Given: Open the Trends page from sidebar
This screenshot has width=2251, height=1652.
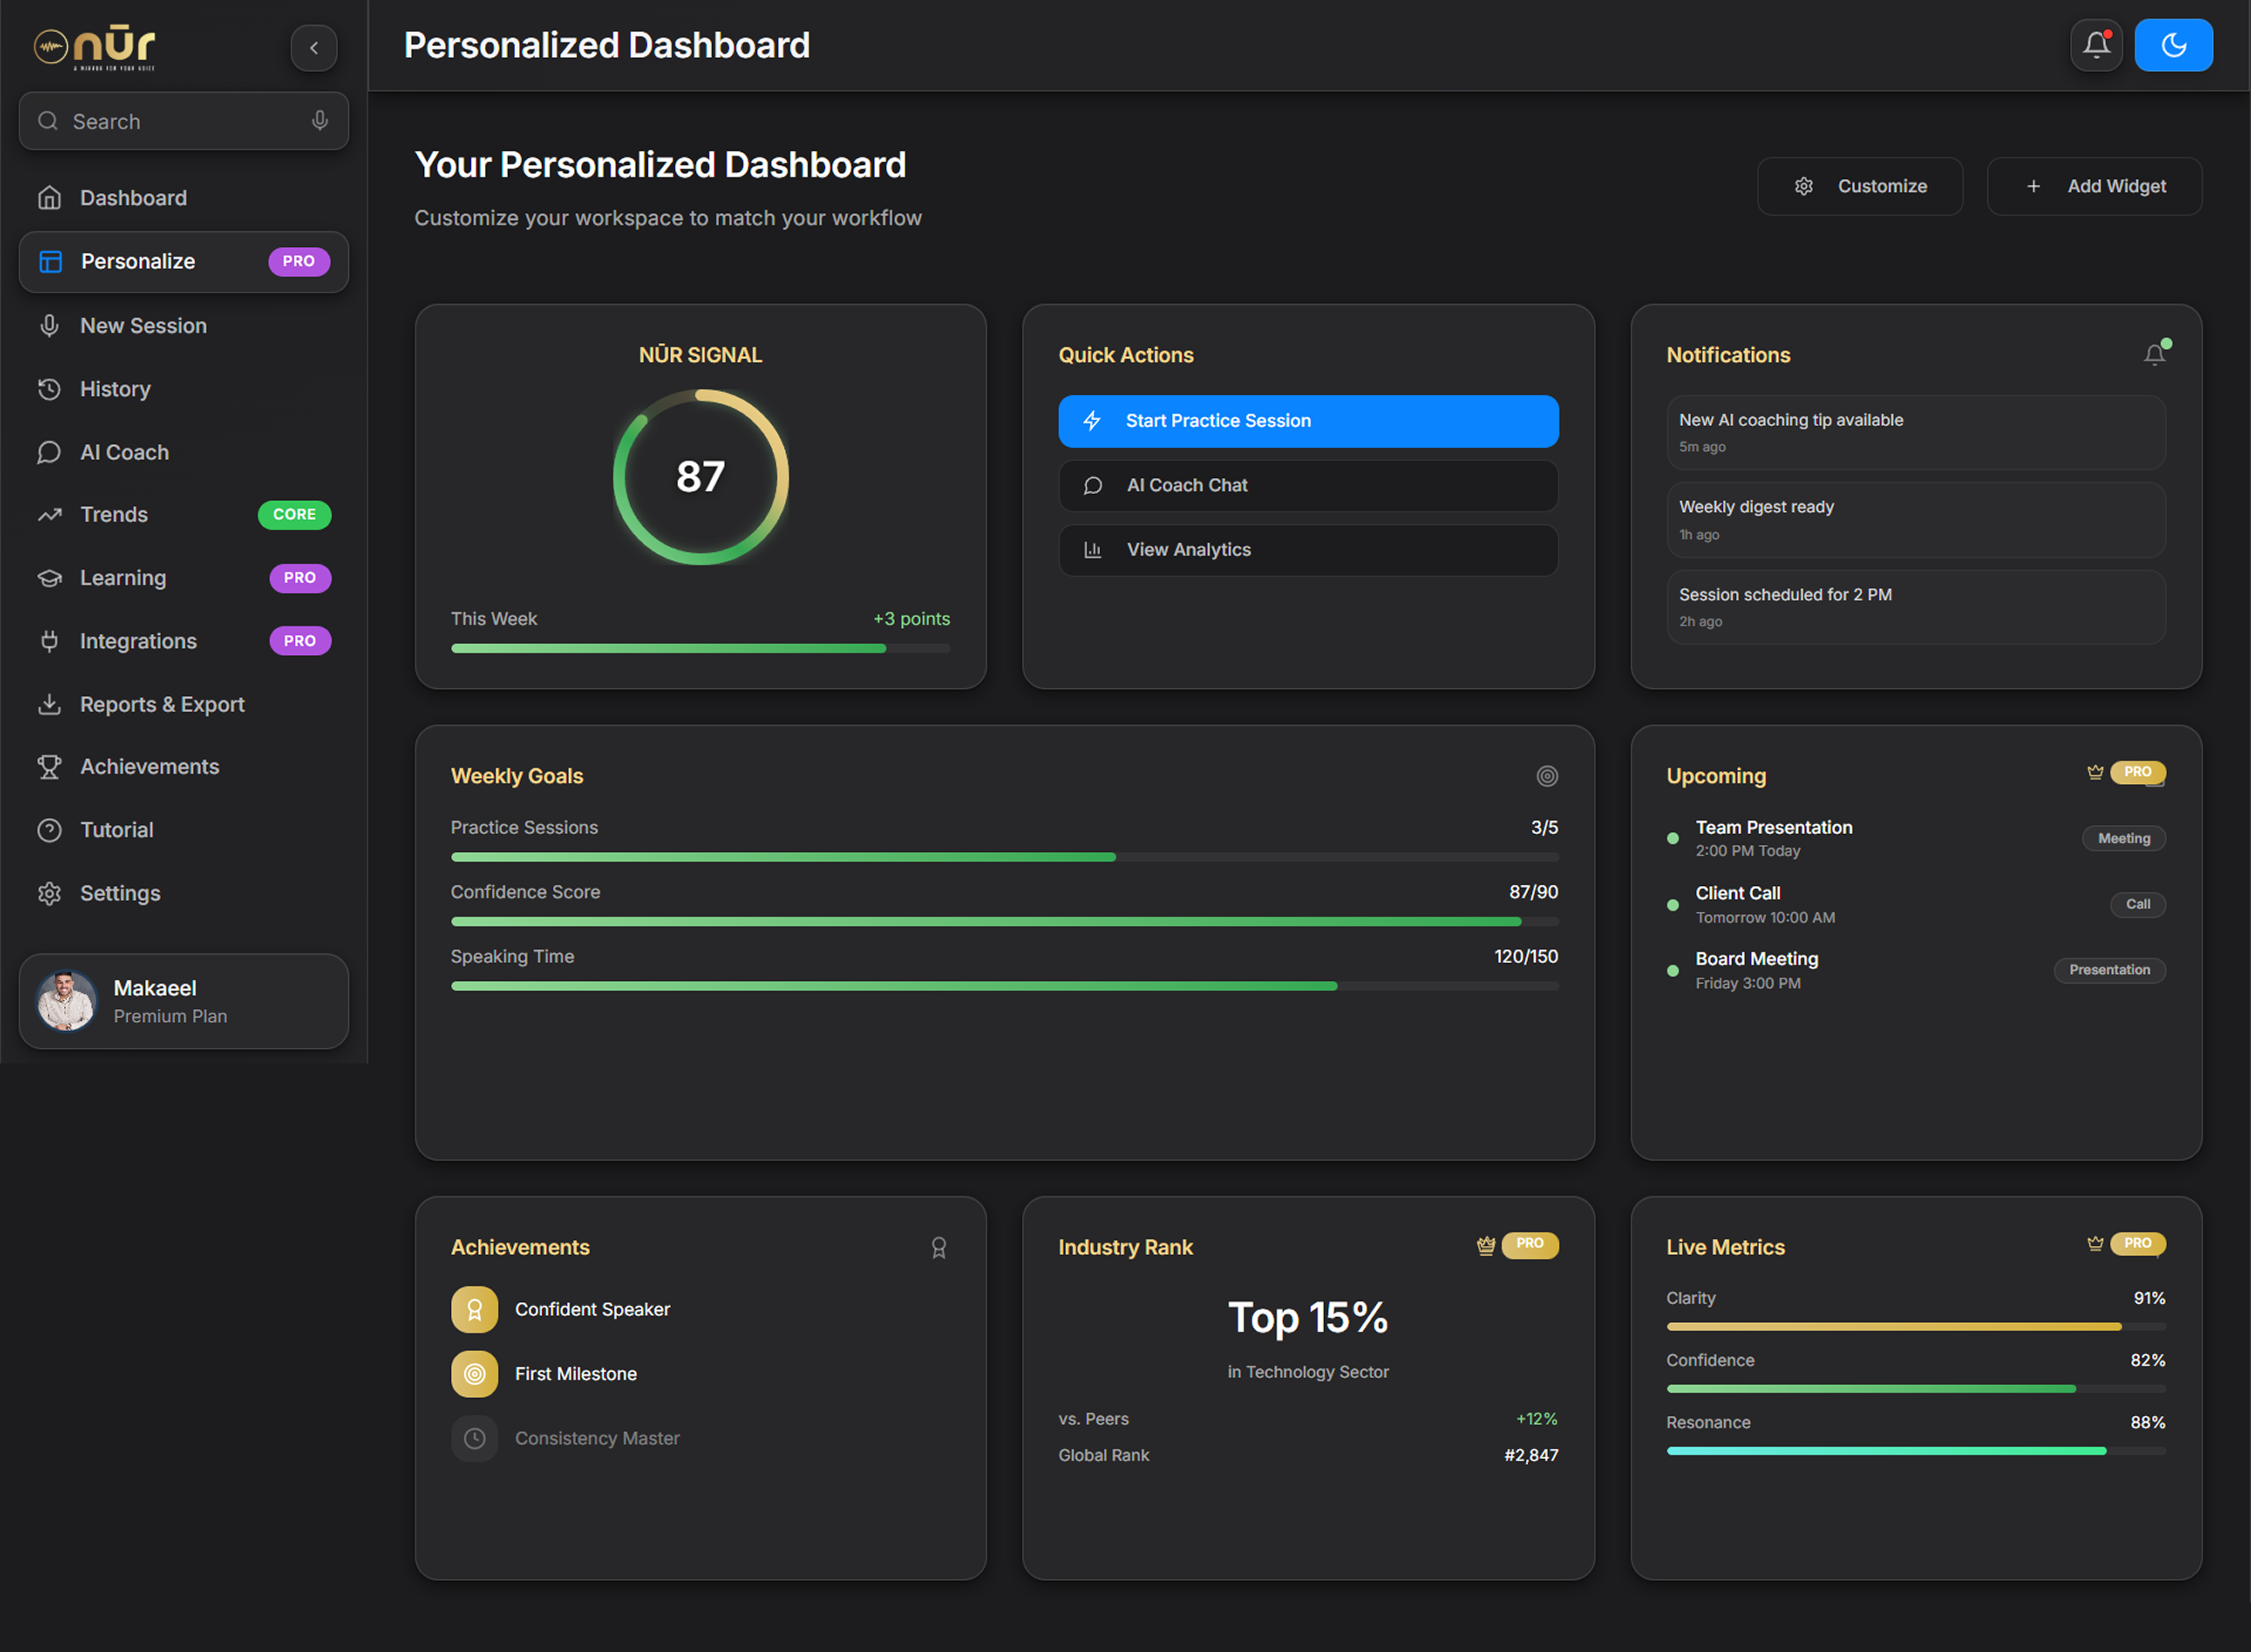Looking at the screenshot, I should 114,514.
